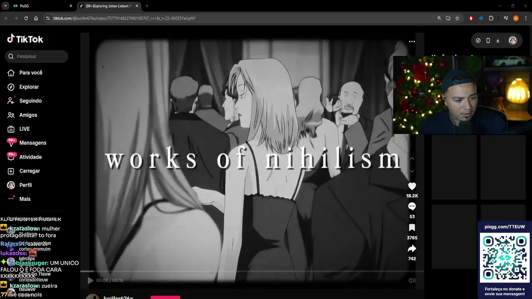The height and width of the screenshot is (299, 532).
Task: Open the Para você feed
Action: 25,73
